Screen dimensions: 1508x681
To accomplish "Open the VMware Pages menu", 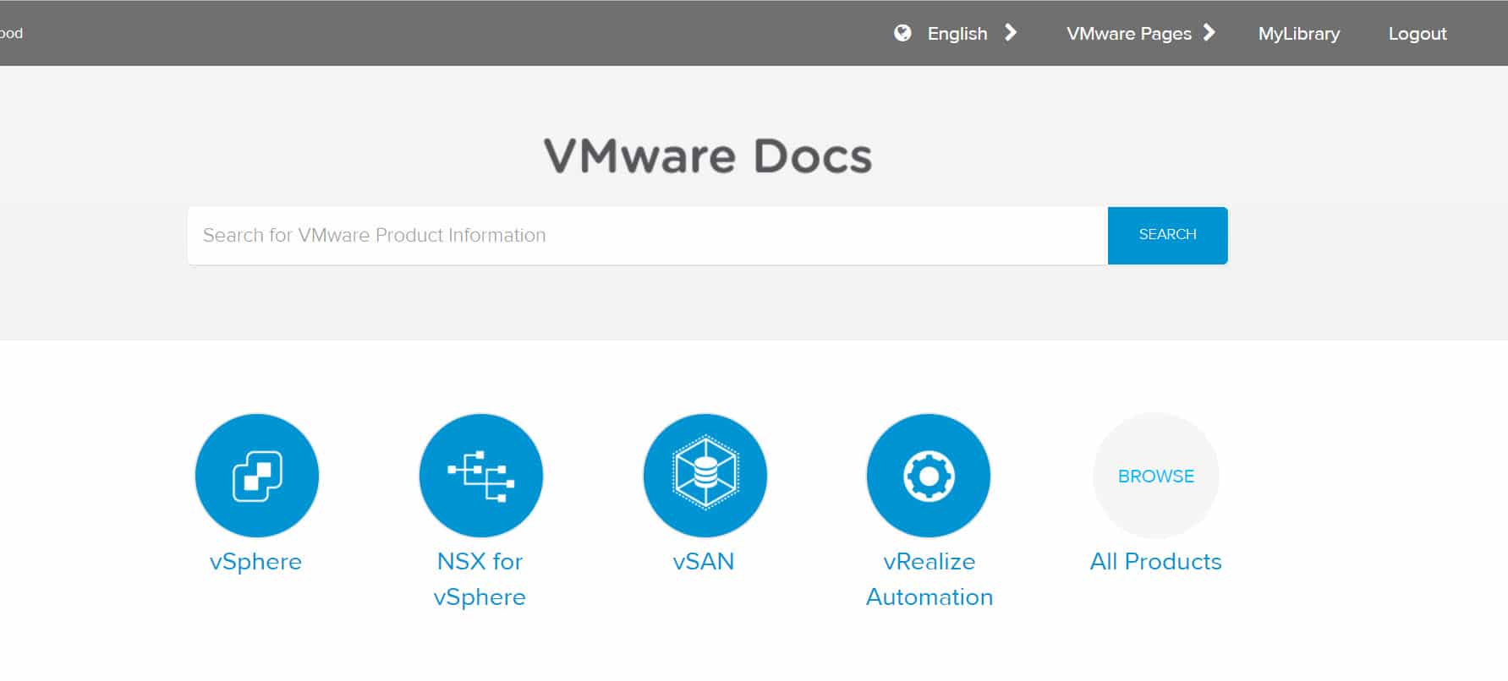I will pyautogui.click(x=1129, y=34).
